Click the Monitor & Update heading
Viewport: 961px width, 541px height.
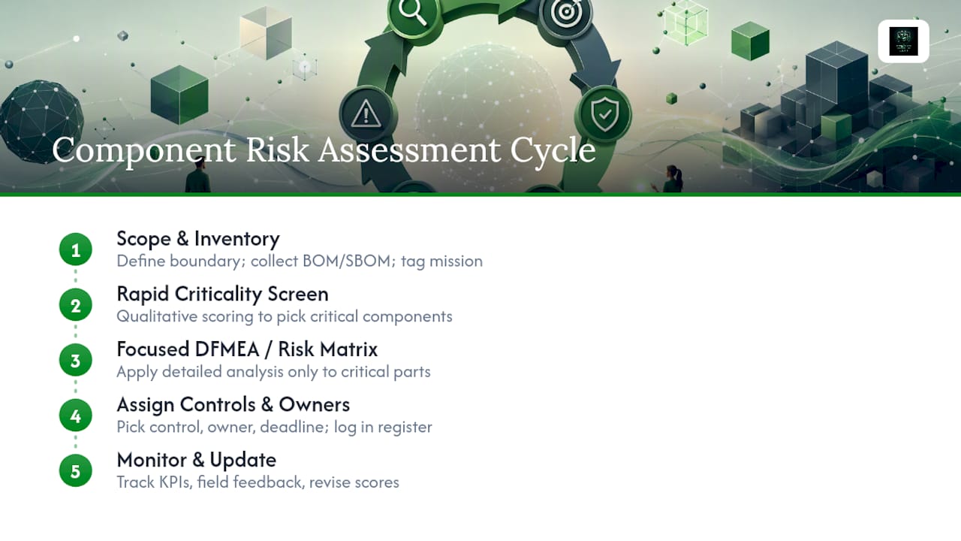pyautogui.click(x=196, y=460)
